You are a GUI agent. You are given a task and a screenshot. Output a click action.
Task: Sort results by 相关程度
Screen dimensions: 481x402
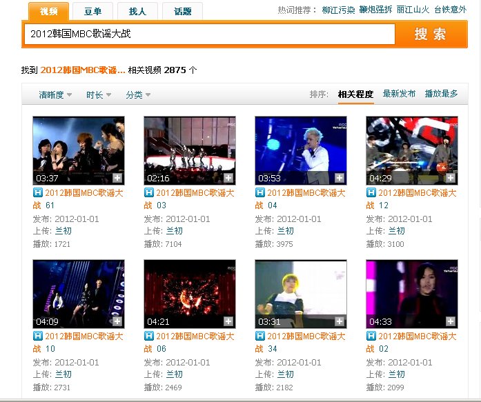pyautogui.click(x=355, y=94)
